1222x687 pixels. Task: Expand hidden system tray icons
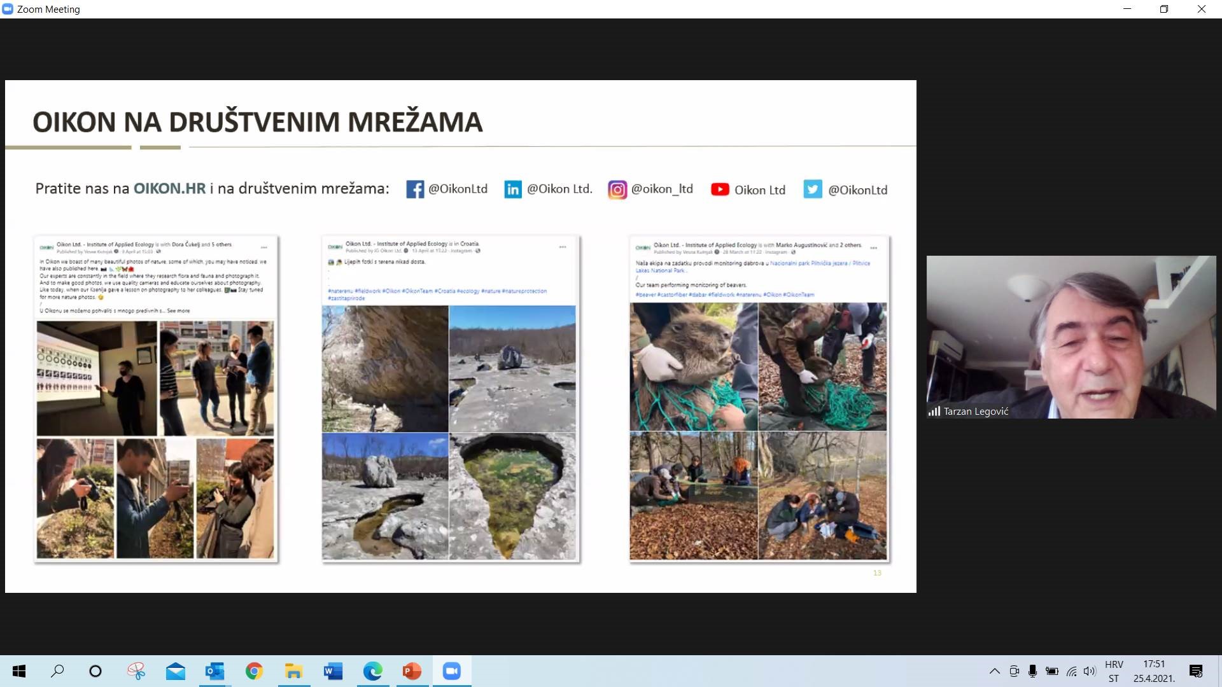click(x=994, y=671)
